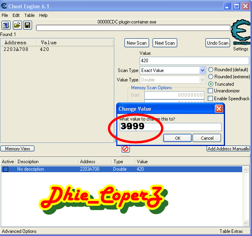Click the address table scrollbar up arrow
Image resolution: width=252 pixels, height=236 pixels.
(246, 169)
